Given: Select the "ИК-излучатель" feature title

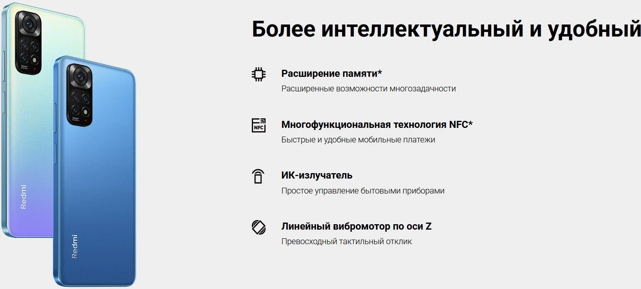Looking at the screenshot, I should point(317,176).
